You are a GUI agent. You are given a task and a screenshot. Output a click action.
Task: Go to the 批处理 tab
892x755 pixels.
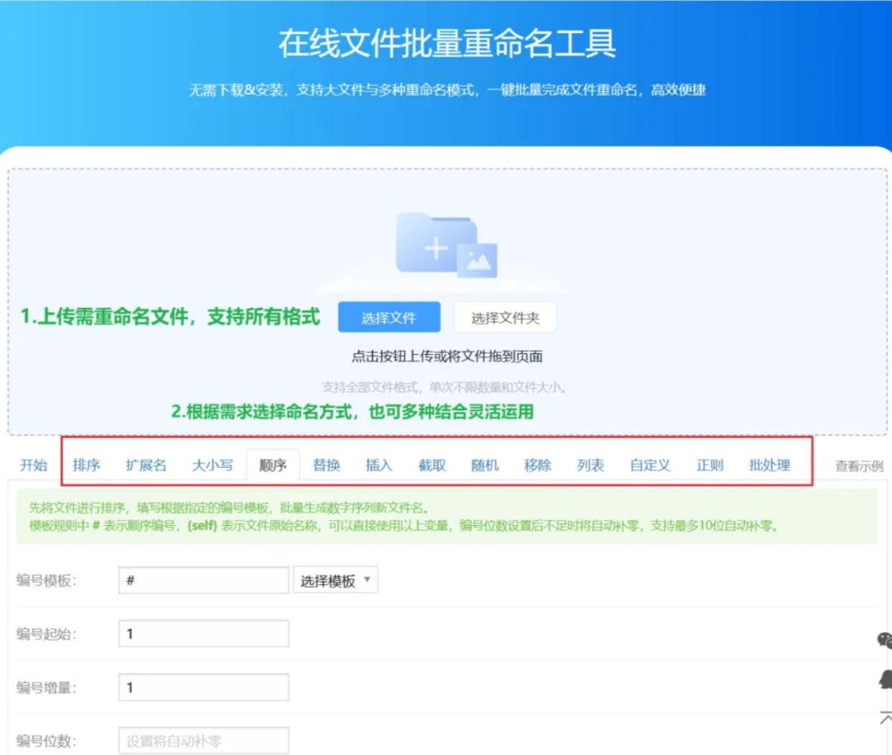tap(769, 465)
